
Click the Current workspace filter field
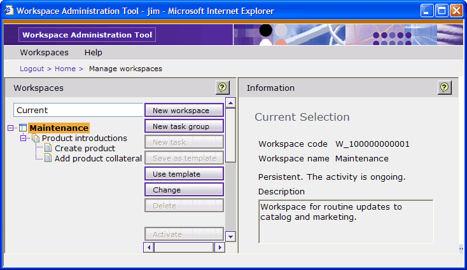click(78, 110)
